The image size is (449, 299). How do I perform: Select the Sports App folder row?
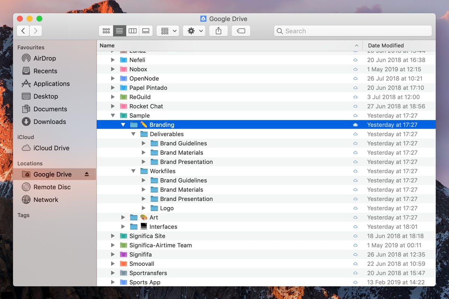(266, 282)
